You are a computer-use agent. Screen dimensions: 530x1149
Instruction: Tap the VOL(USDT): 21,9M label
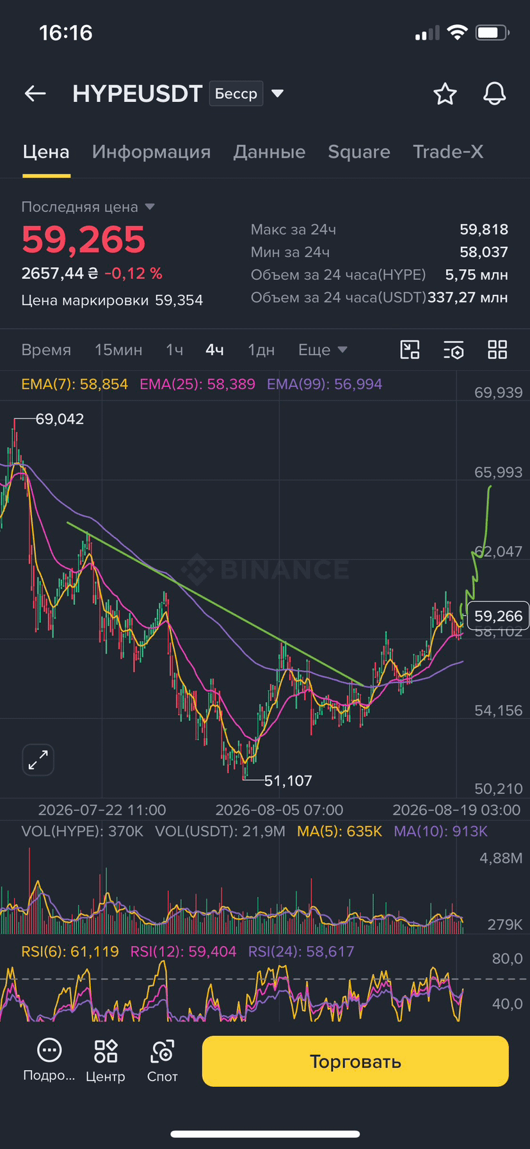point(220,832)
